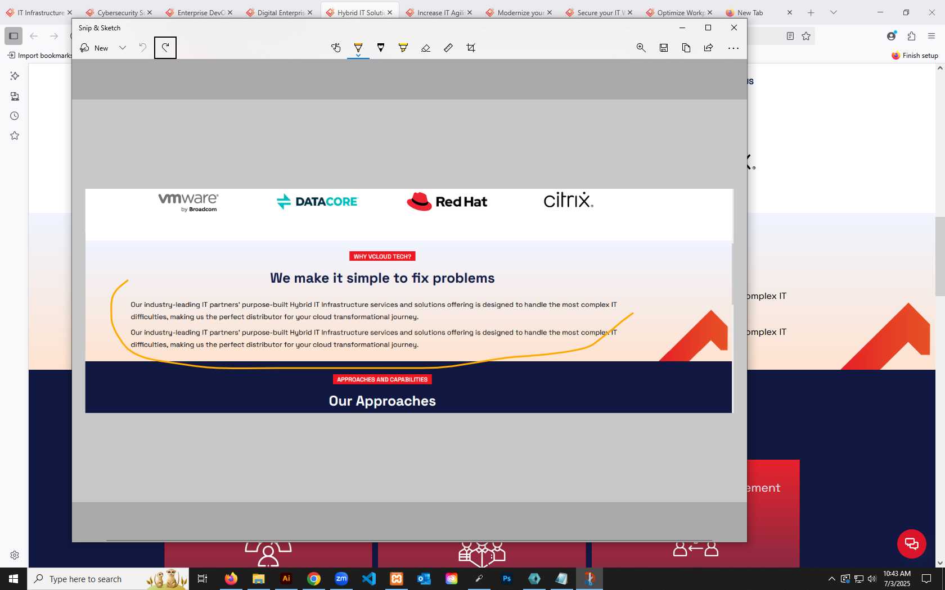Bookmark this page with the star
The image size is (945, 590).
[x=806, y=36]
